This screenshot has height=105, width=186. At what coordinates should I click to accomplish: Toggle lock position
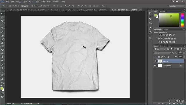(x=165, y=57)
